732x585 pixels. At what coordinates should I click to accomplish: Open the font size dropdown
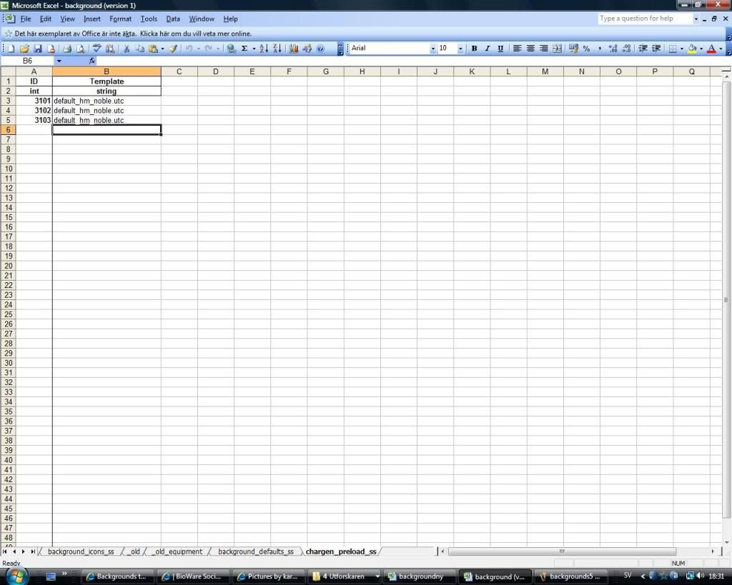pyautogui.click(x=460, y=49)
